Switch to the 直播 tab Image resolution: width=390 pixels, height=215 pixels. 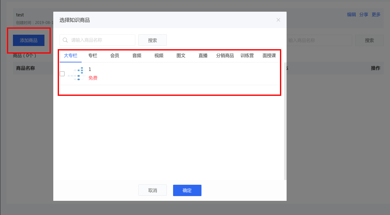pyautogui.click(x=203, y=55)
